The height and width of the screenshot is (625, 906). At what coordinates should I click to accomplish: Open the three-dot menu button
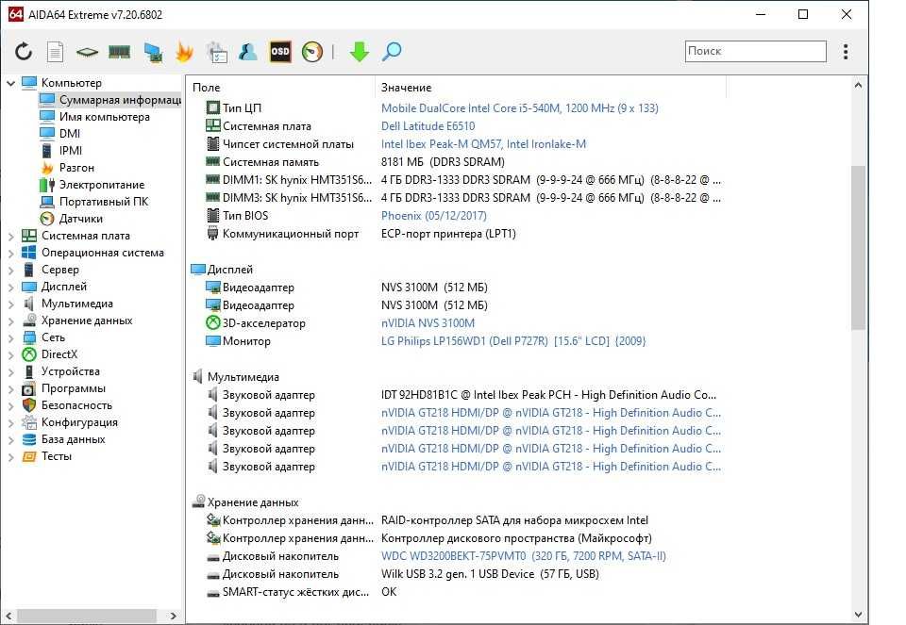tap(846, 51)
